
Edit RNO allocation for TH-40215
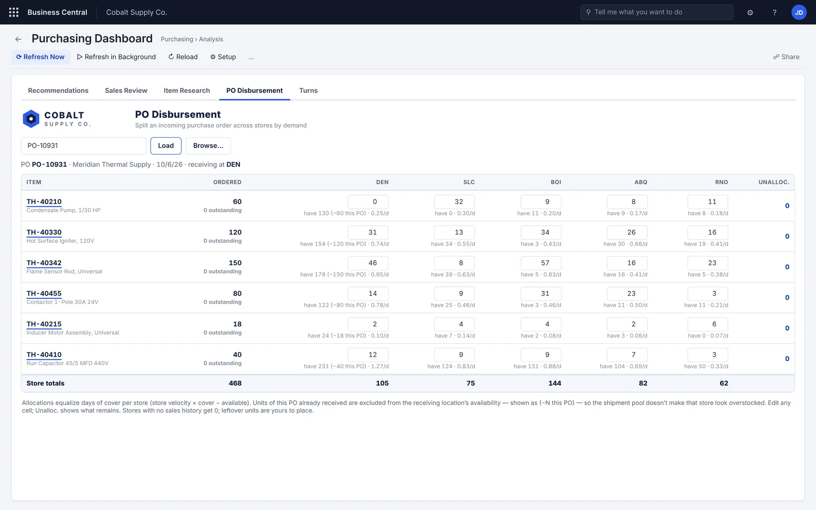(x=708, y=324)
